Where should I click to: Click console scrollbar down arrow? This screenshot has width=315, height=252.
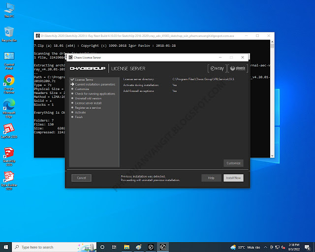click(272, 156)
